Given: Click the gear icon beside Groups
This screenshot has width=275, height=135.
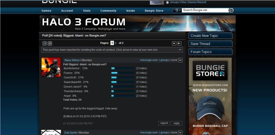Looking at the screenshot, I should pos(167,2).
